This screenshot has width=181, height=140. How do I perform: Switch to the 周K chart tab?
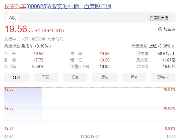pyautogui.click(x=105, y=77)
